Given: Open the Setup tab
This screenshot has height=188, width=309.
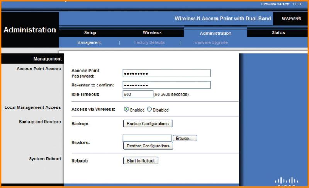Looking at the screenshot, I should coord(90,33).
